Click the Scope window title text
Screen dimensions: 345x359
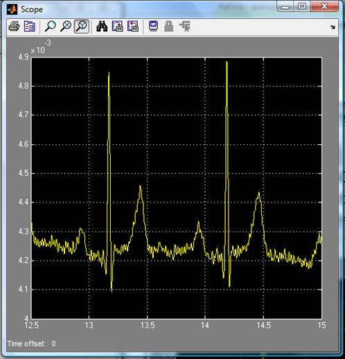(x=32, y=10)
